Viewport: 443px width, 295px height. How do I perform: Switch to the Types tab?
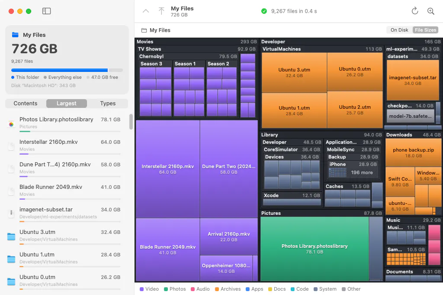point(108,103)
